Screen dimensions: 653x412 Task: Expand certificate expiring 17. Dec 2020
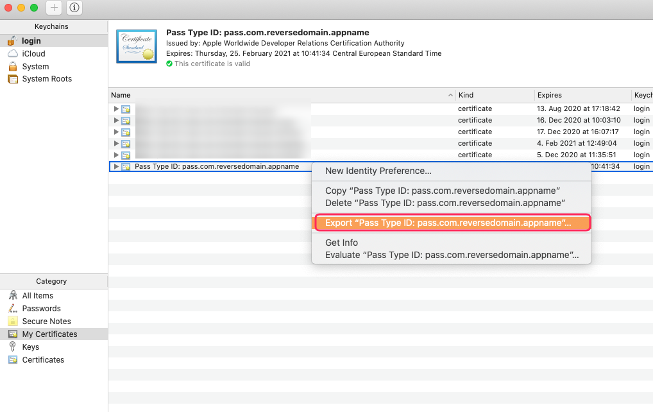[116, 132]
